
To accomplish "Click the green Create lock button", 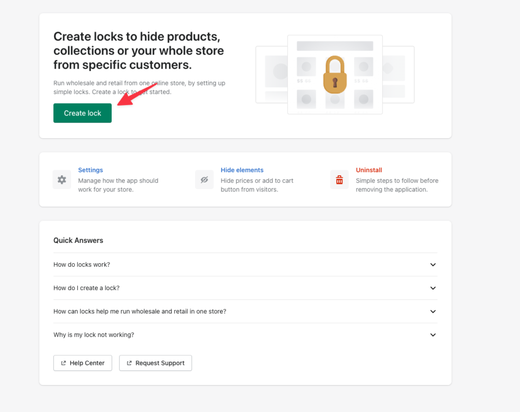I will [x=82, y=113].
